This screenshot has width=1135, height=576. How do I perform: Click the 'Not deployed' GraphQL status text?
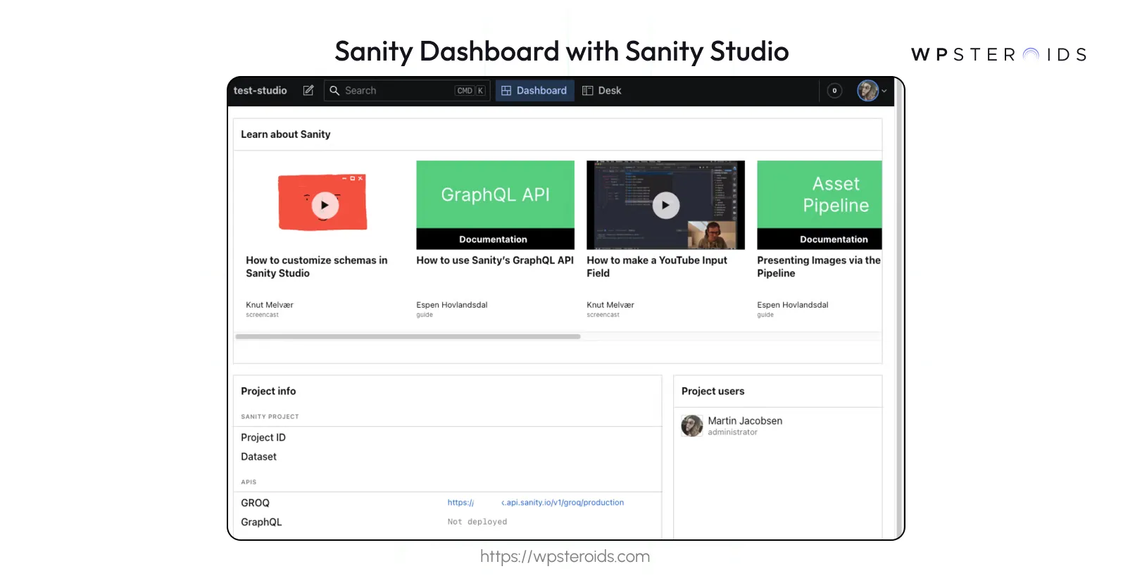[x=477, y=522]
